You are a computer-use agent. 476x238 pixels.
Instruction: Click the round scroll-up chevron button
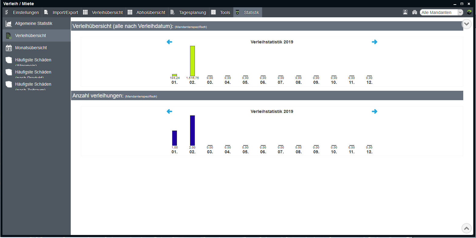point(467,228)
